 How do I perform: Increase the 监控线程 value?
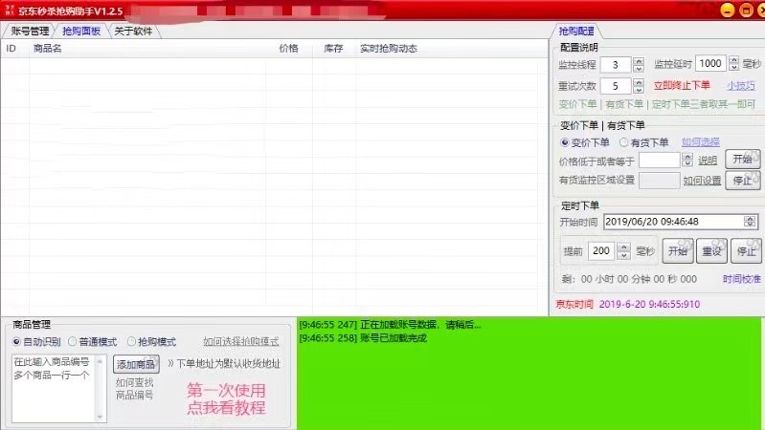click(x=639, y=61)
